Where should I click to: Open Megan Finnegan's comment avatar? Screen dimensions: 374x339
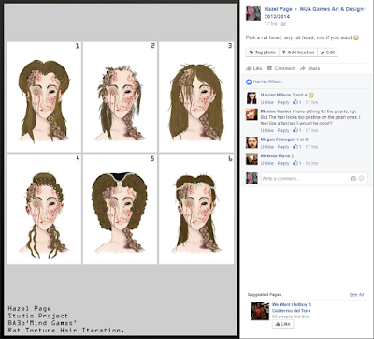[x=252, y=142]
